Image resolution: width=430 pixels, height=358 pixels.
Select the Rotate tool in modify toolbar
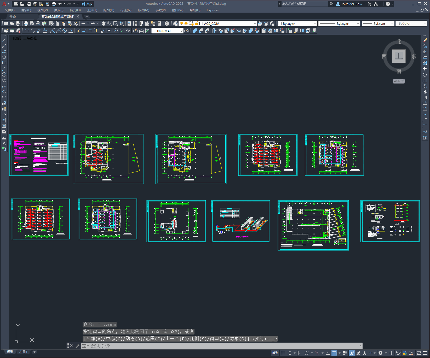coord(425,74)
